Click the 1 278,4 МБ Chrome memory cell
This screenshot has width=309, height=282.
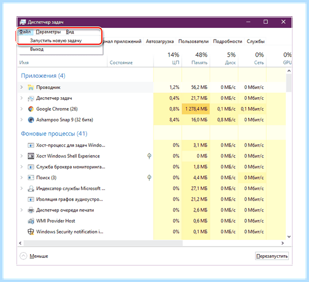(196, 109)
